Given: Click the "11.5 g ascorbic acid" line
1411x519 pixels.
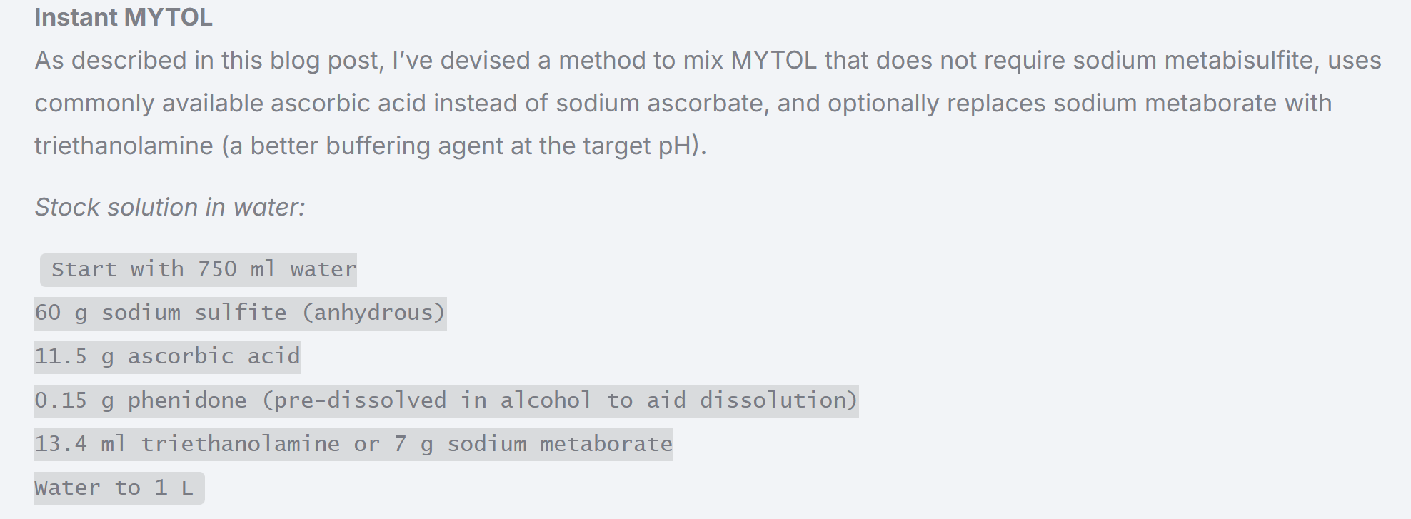Looking at the screenshot, I should click(x=167, y=356).
